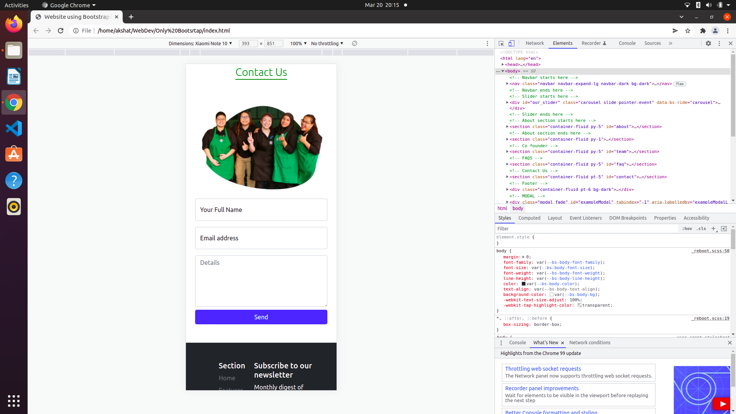Screen dimensions: 736x414
Task: Show more DevTools tabs with the chevrons
Action: pos(670,43)
